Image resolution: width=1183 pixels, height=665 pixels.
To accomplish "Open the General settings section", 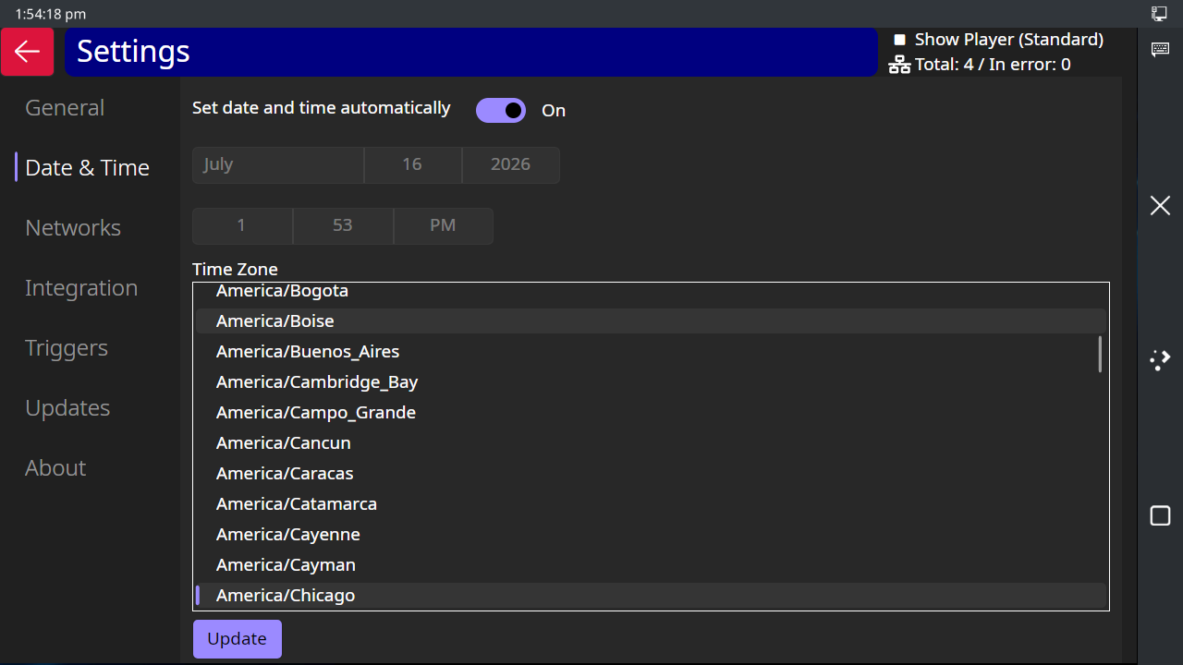I will [65, 107].
